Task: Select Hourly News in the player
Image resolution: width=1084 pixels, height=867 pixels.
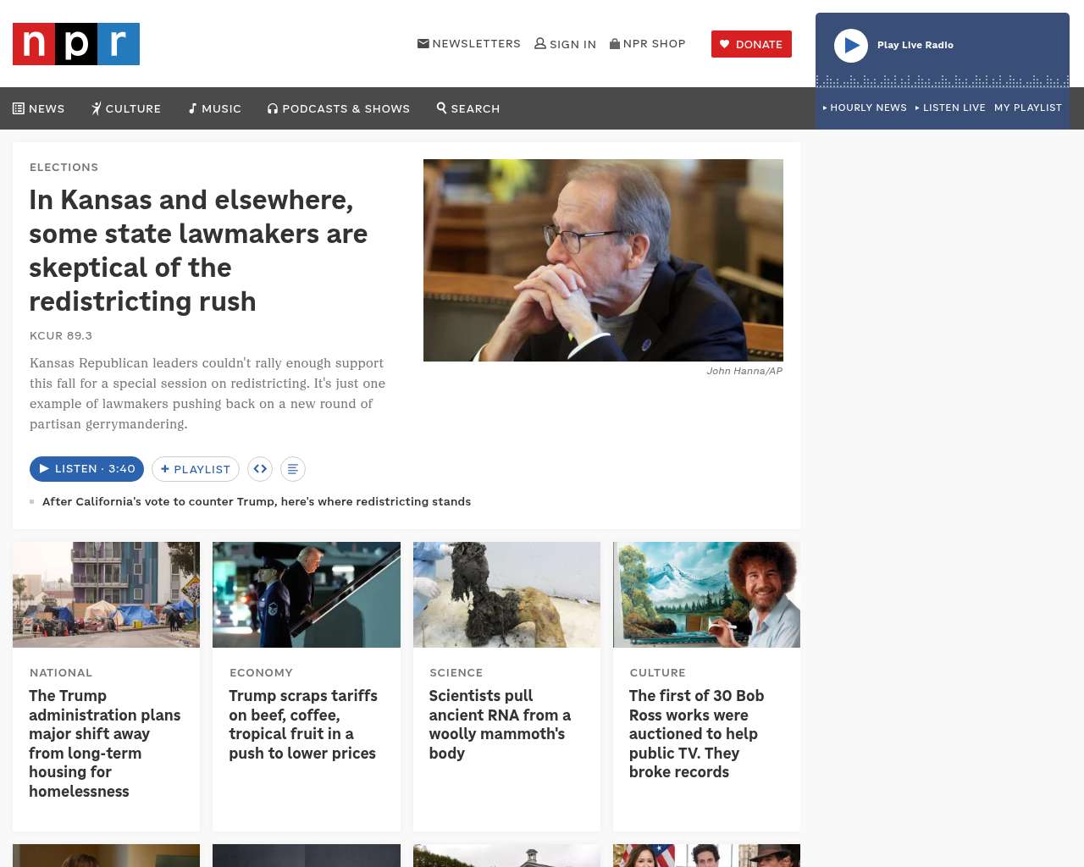Action: pyautogui.click(x=865, y=108)
